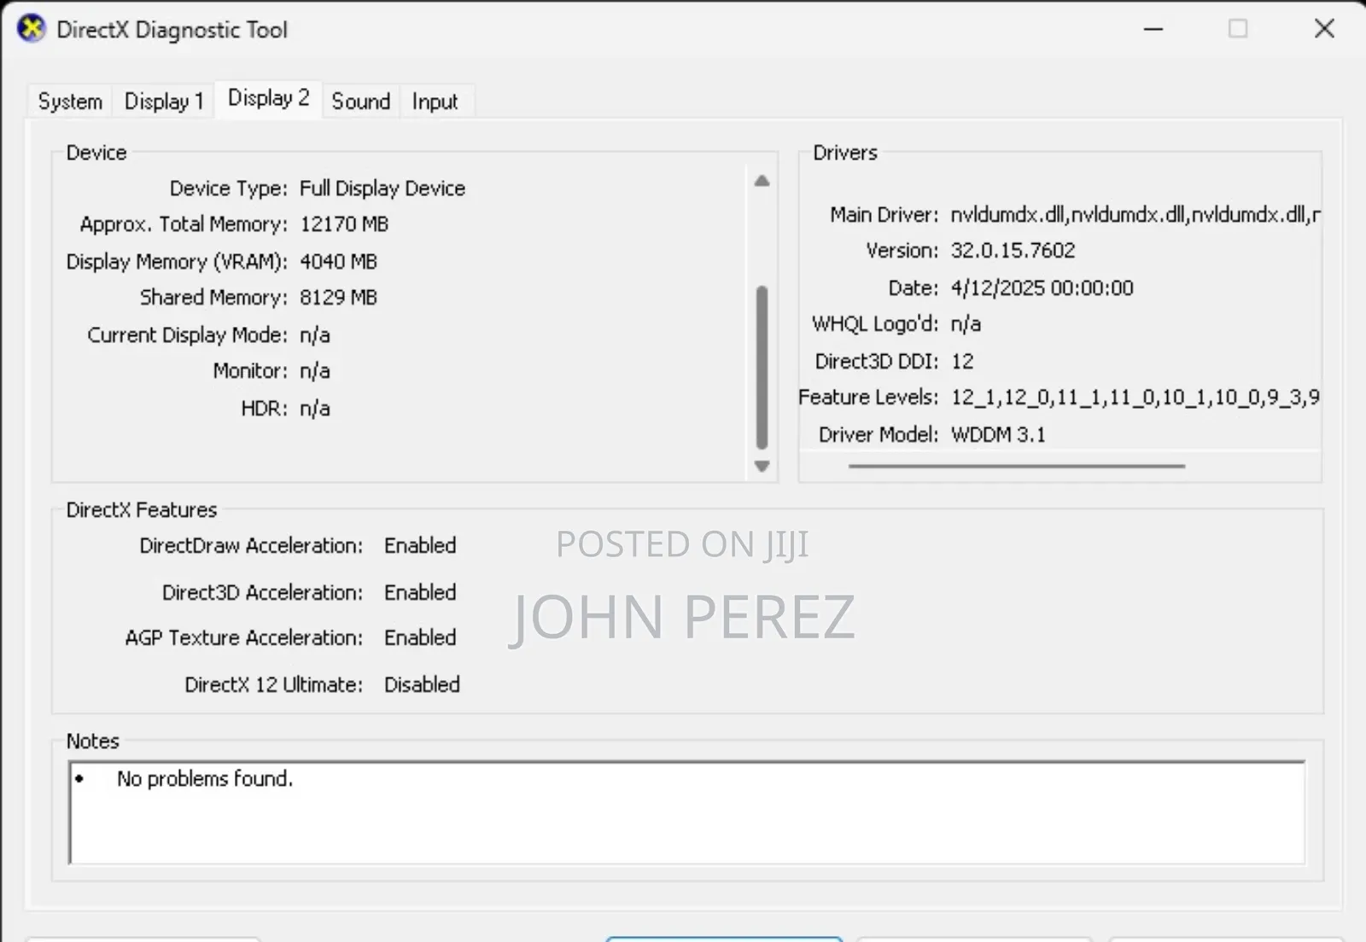Click the driver date '4/12/2025 00:00:00'

pos(1042,288)
